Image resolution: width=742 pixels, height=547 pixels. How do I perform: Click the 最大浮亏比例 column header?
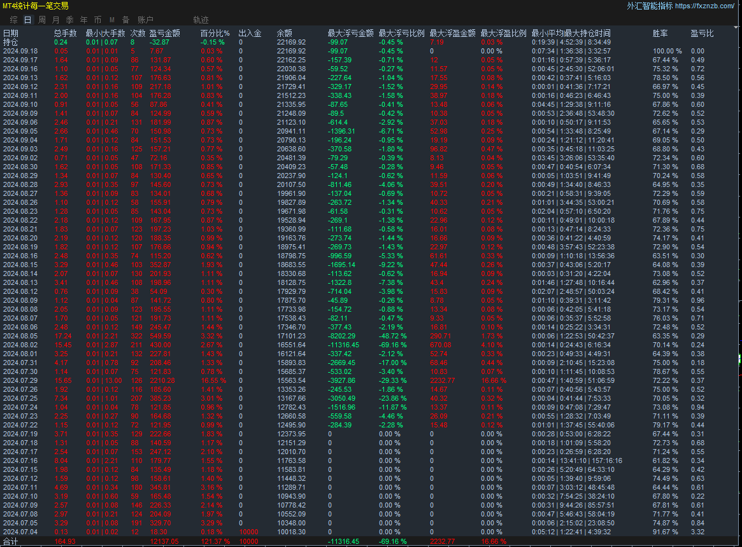(x=401, y=33)
